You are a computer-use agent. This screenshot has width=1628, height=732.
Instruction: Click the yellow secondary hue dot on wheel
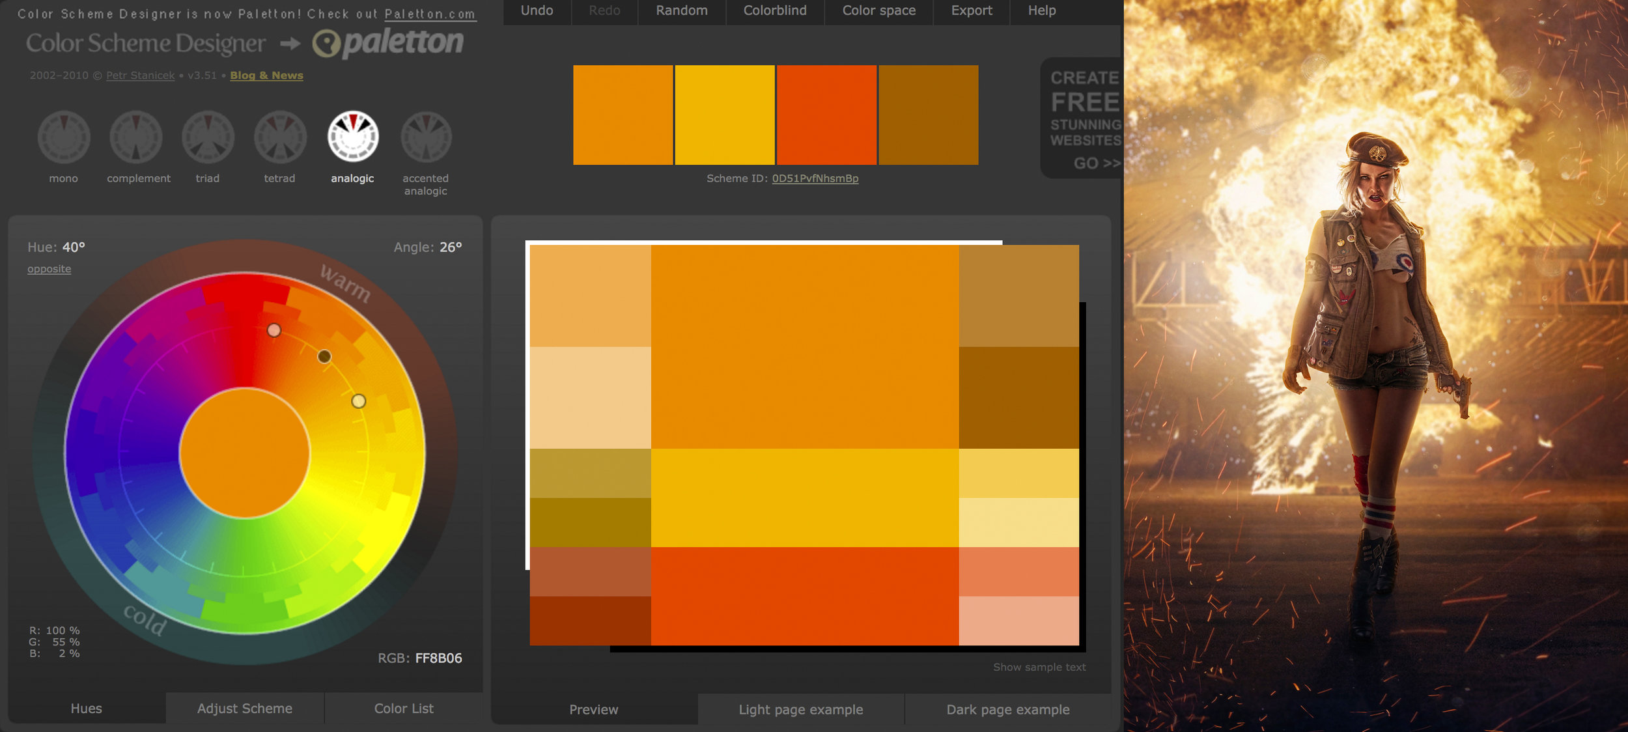(359, 401)
